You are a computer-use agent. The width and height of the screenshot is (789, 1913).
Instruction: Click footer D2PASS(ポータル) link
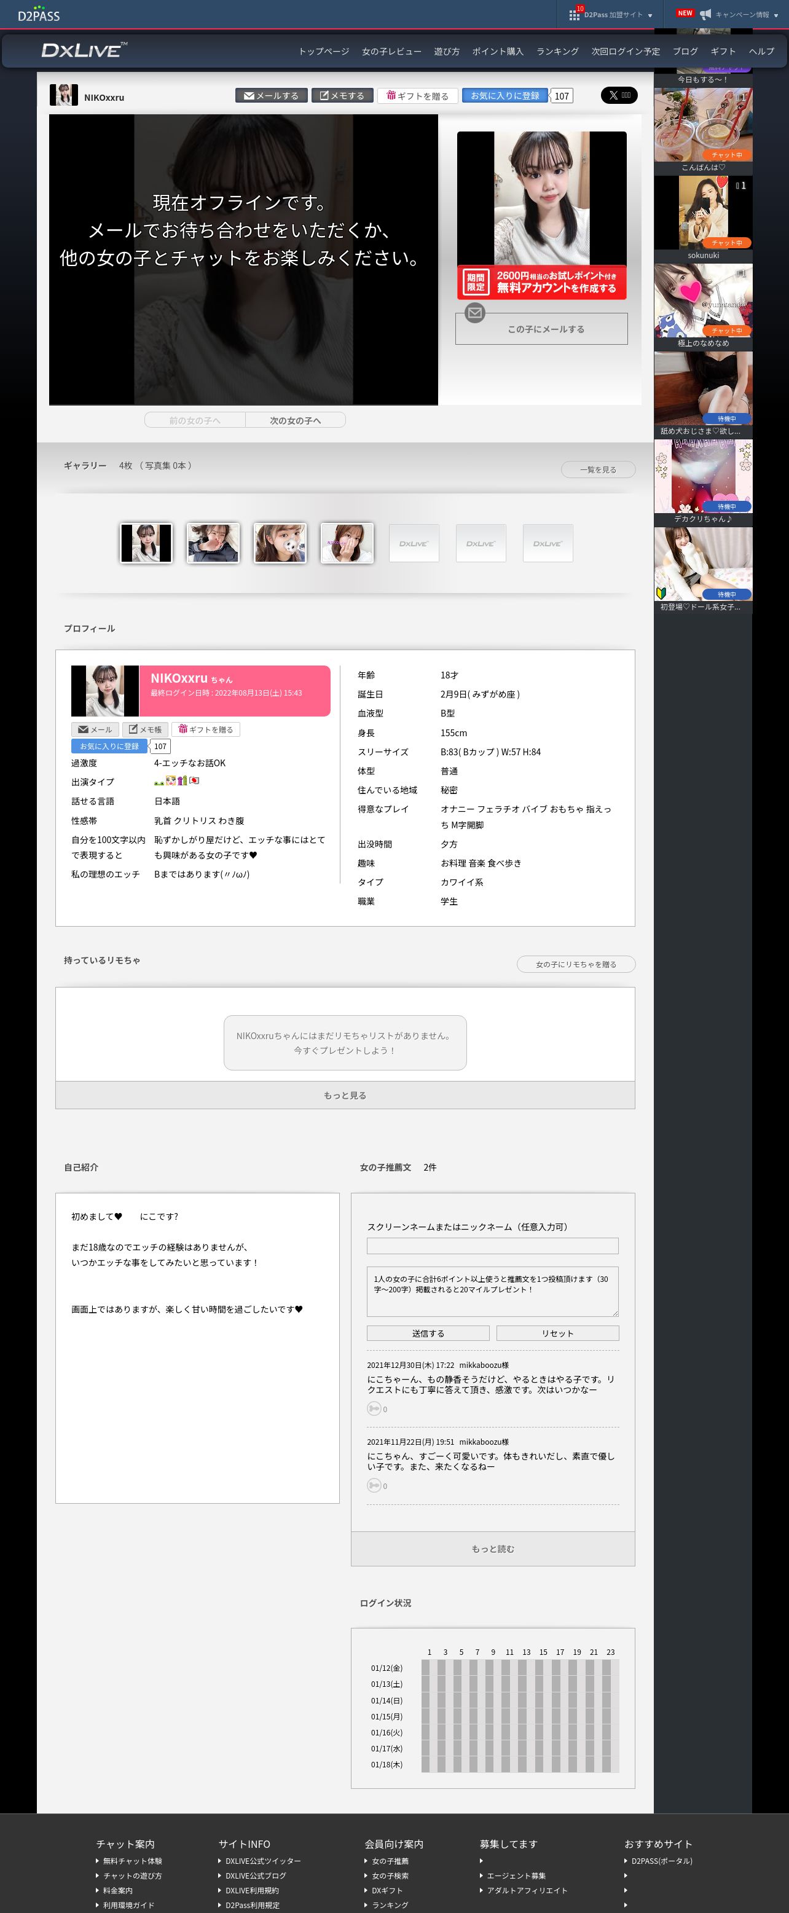[x=662, y=1861]
